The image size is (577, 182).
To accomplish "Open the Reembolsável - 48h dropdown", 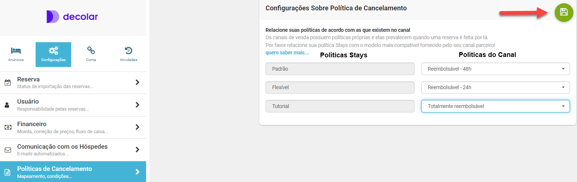I will click(495, 69).
